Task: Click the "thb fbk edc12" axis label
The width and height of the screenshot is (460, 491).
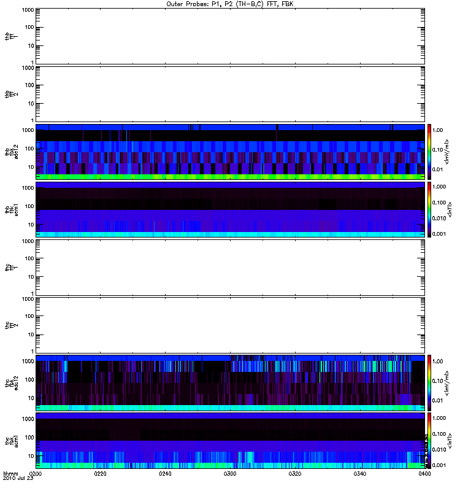Action: (x=12, y=152)
